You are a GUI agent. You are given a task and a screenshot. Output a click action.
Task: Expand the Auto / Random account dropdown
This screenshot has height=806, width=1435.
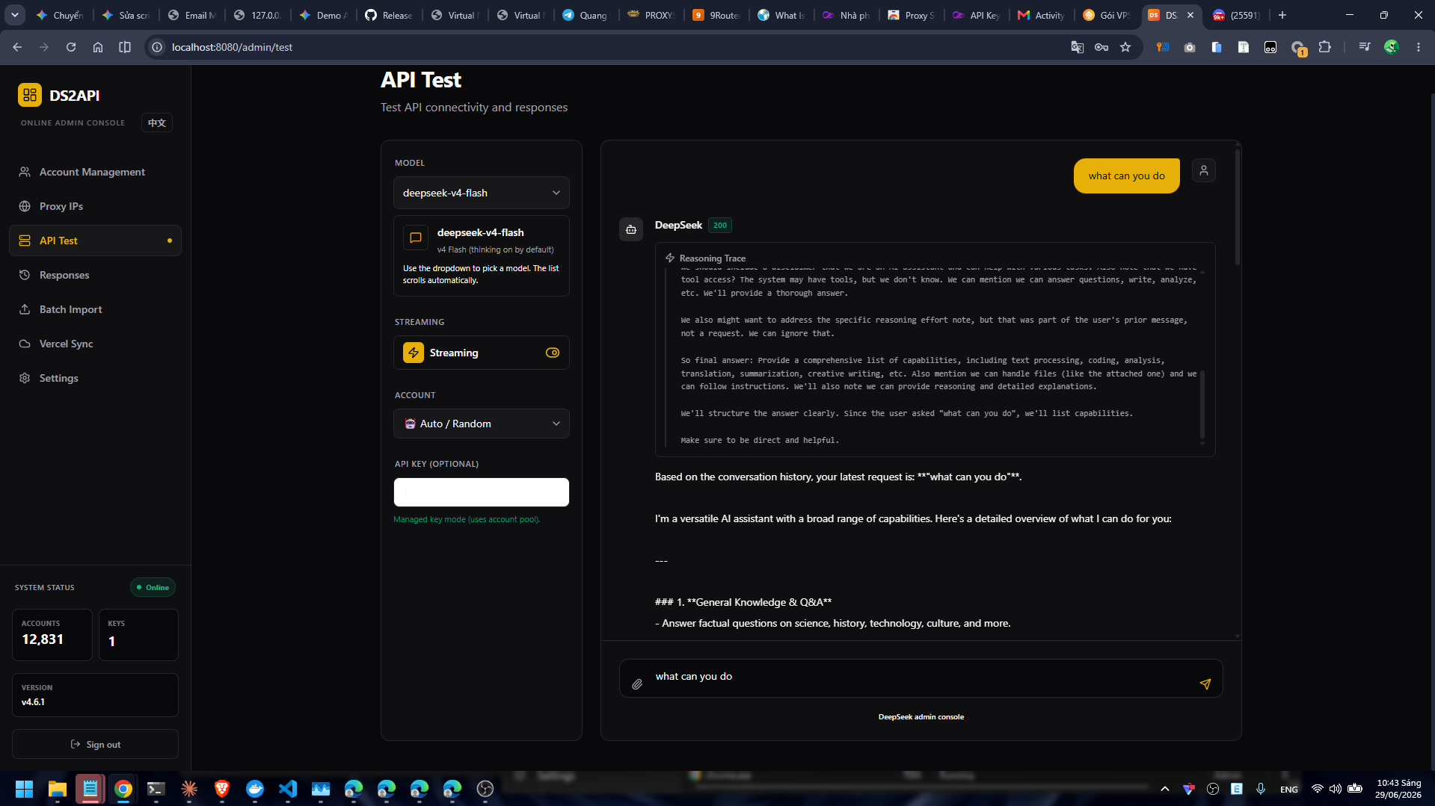(482, 424)
